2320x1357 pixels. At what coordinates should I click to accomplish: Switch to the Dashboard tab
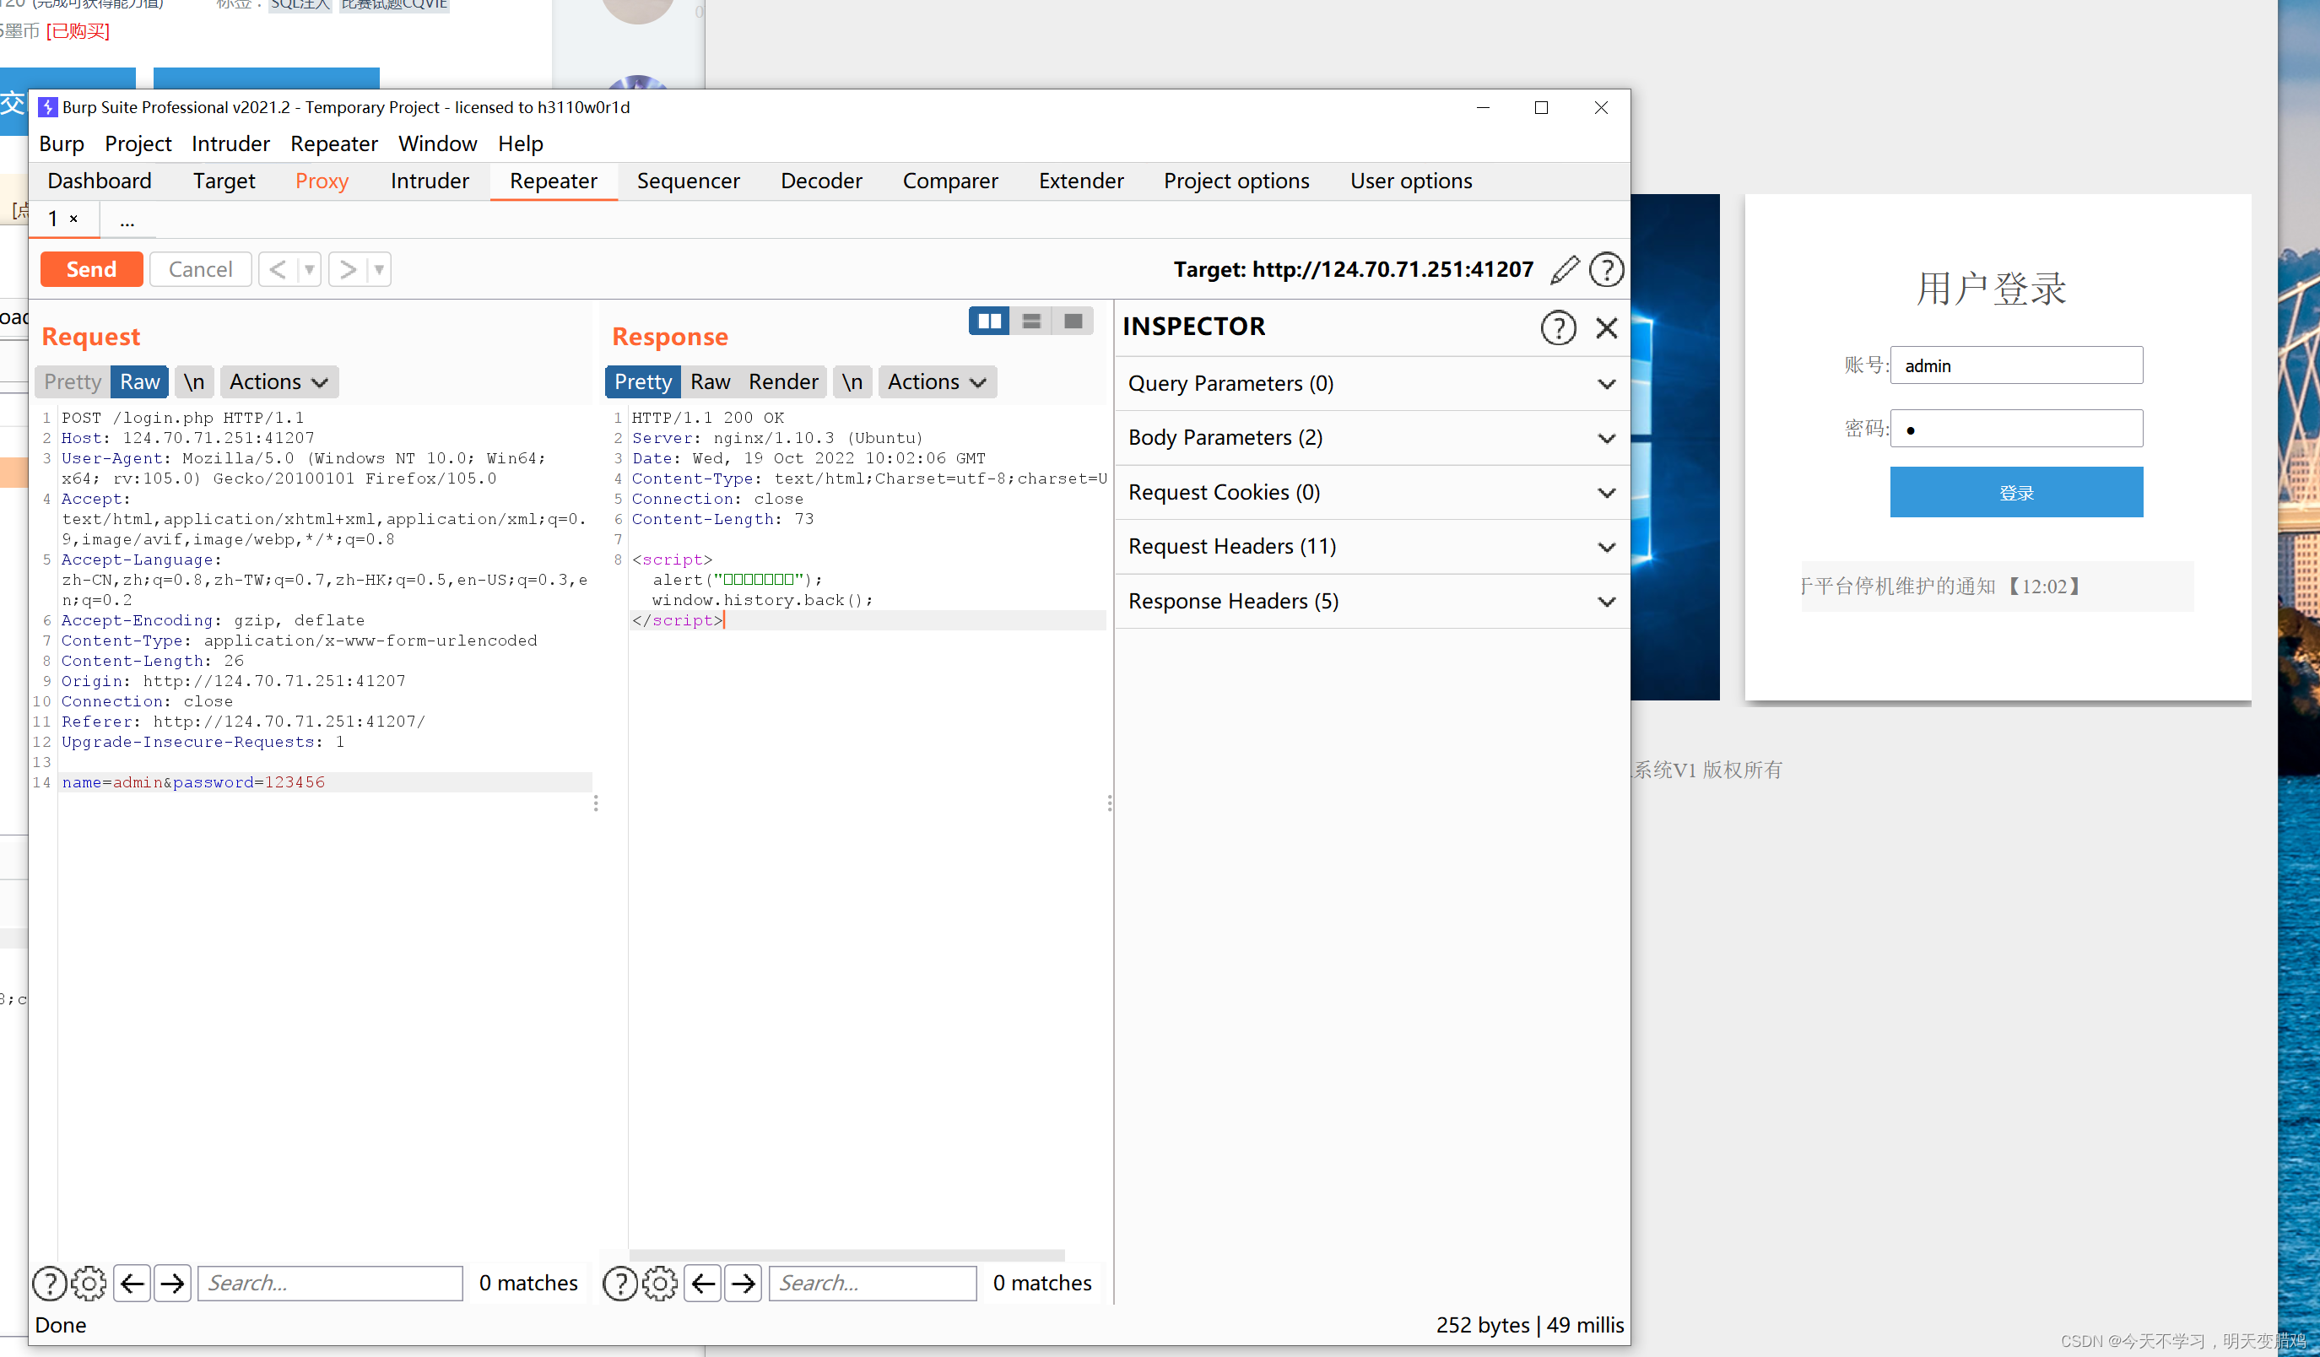pyautogui.click(x=100, y=181)
